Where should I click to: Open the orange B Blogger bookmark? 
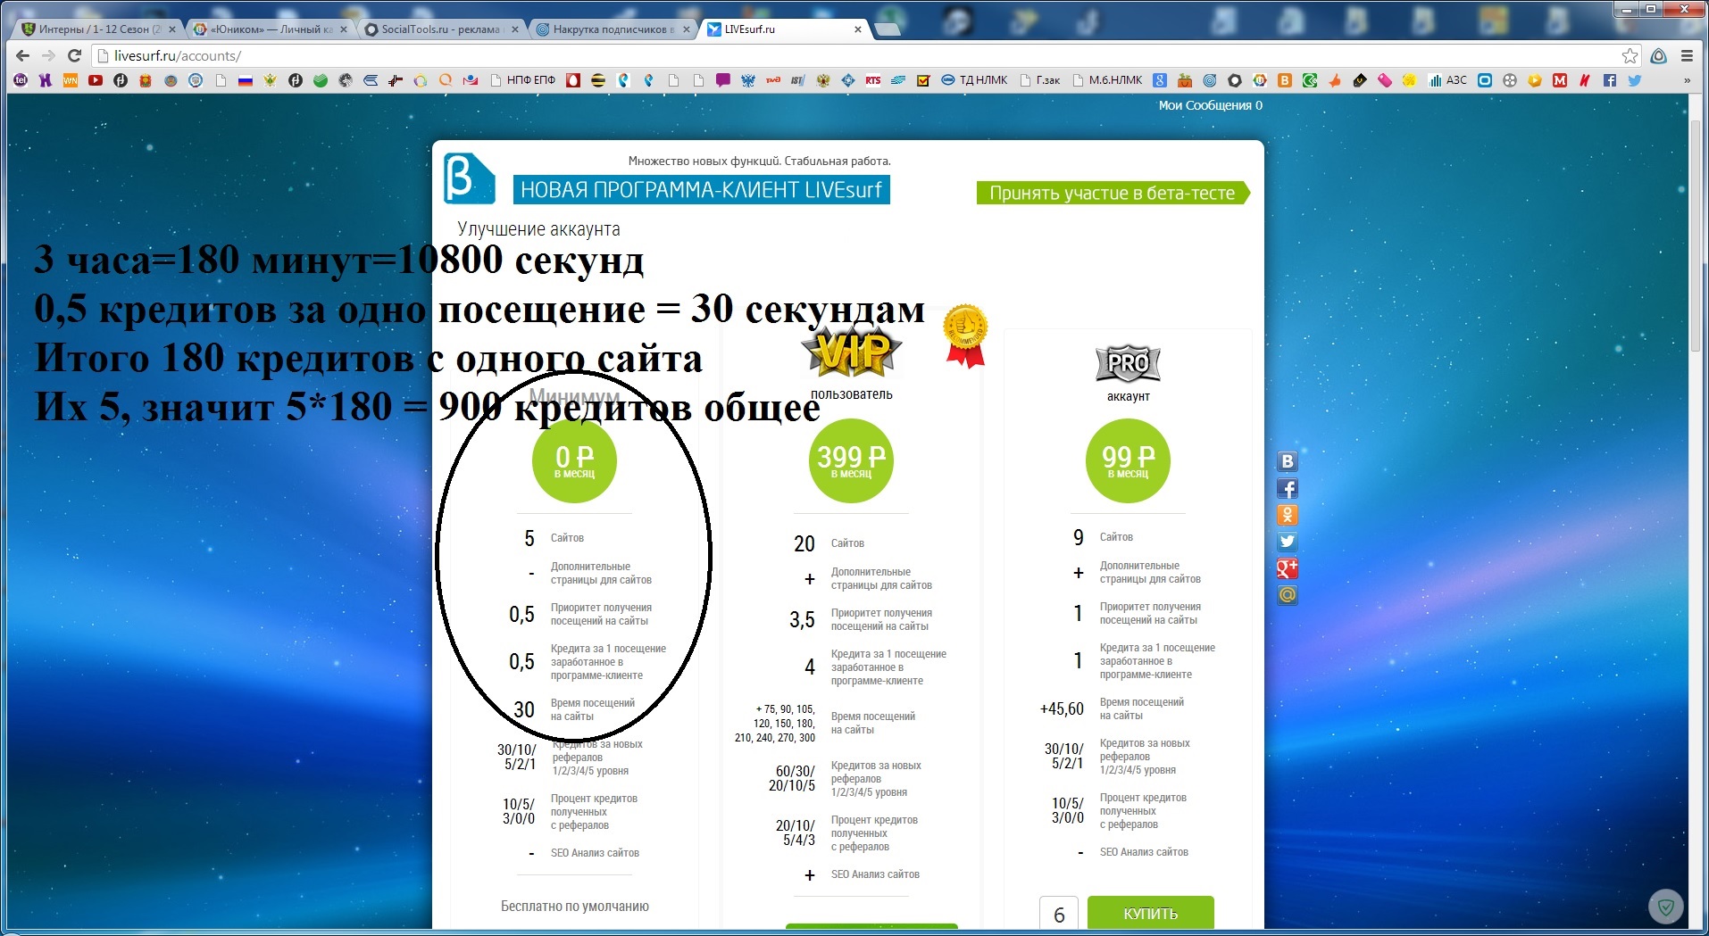pyautogui.click(x=1285, y=80)
